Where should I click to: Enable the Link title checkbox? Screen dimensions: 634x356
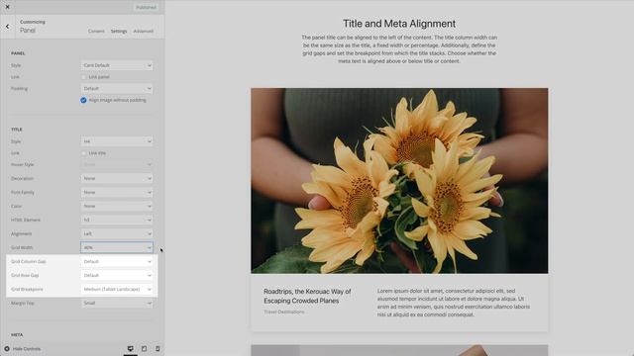tap(83, 153)
